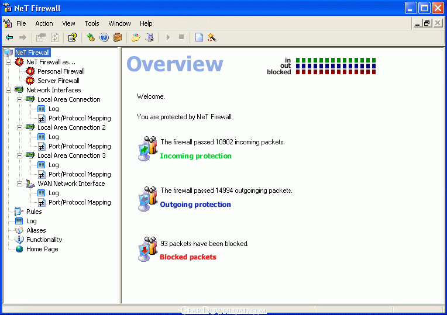
Task: Click the Blocked packets computer icon
Action: (147, 249)
